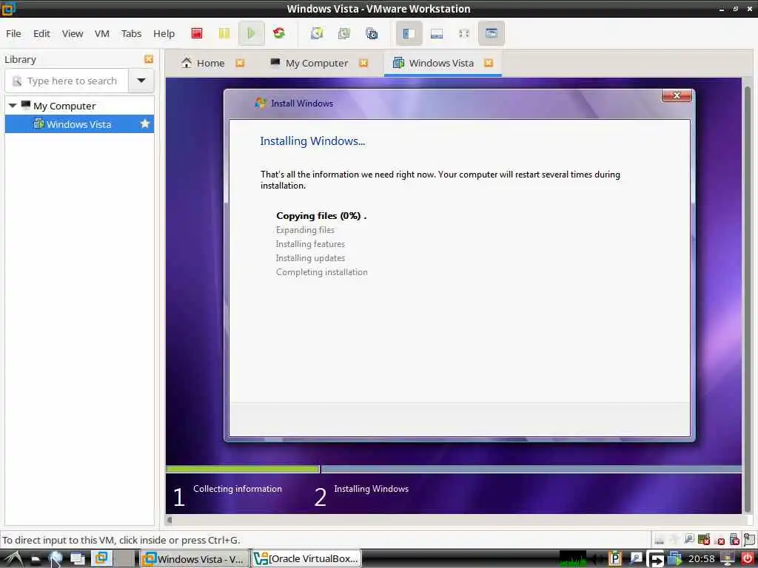Click the "Expanding files" step text
This screenshot has height=568, width=758.
(x=305, y=230)
